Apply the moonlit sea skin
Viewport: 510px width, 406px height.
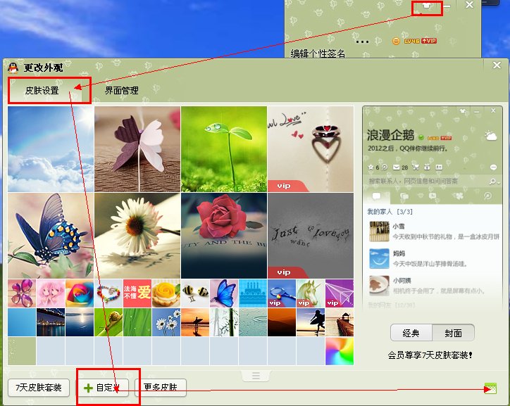tap(80, 322)
